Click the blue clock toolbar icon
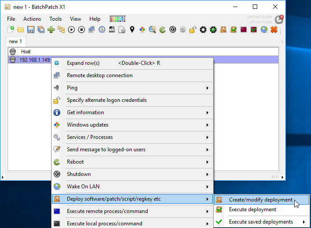Viewport: 311px width, 228px height. [102, 30]
